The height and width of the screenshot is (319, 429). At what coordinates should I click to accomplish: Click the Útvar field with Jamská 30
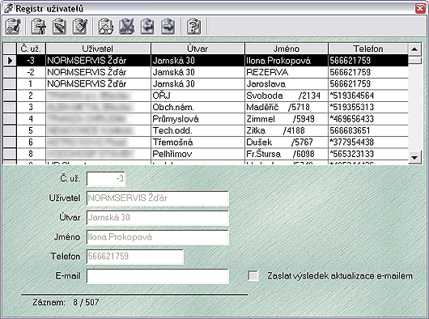click(157, 218)
